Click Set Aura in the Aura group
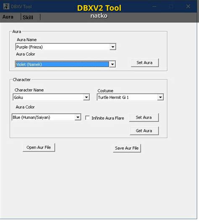199x221 pixels. pyautogui.click(x=145, y=63)
